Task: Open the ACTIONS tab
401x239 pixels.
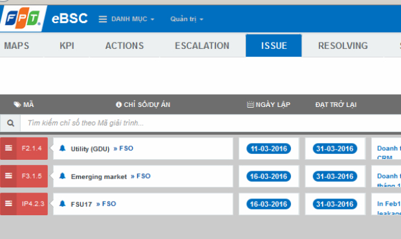Action: (125, 46)
